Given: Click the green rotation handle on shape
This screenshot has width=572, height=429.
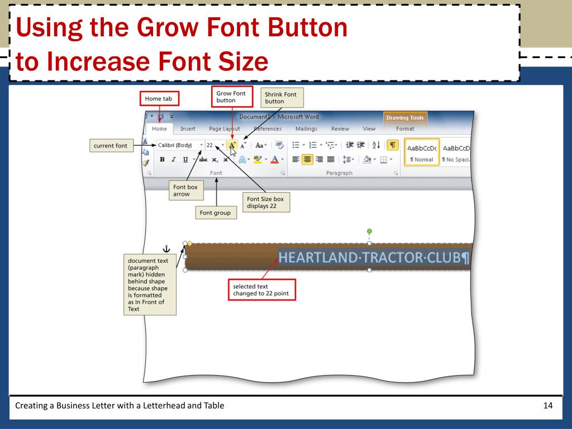Looking at the screenshot, I should [x=369, y=231].
